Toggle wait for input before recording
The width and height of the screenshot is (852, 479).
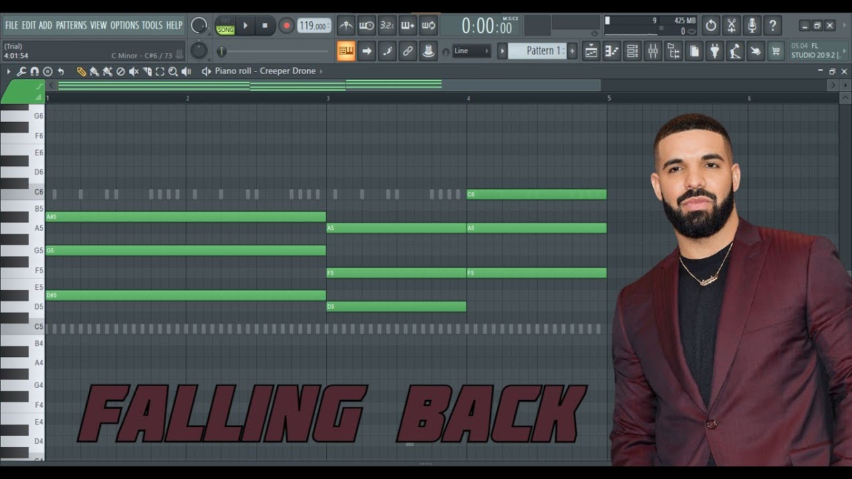point(367,25)
